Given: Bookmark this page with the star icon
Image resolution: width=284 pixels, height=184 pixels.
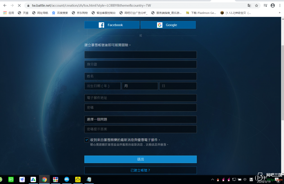Looking at the screenshot, I should click(257, 6).
